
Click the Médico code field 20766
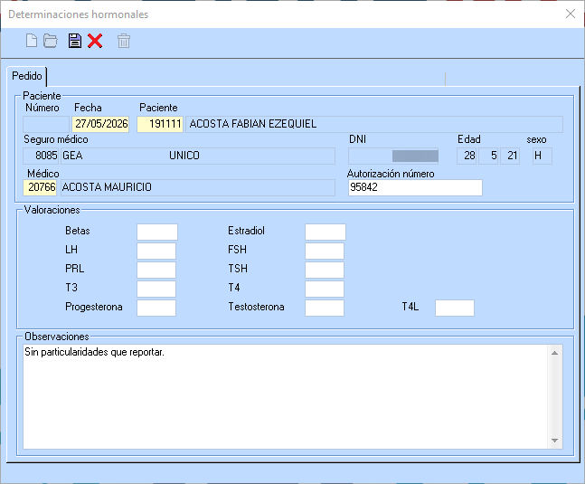40,187
